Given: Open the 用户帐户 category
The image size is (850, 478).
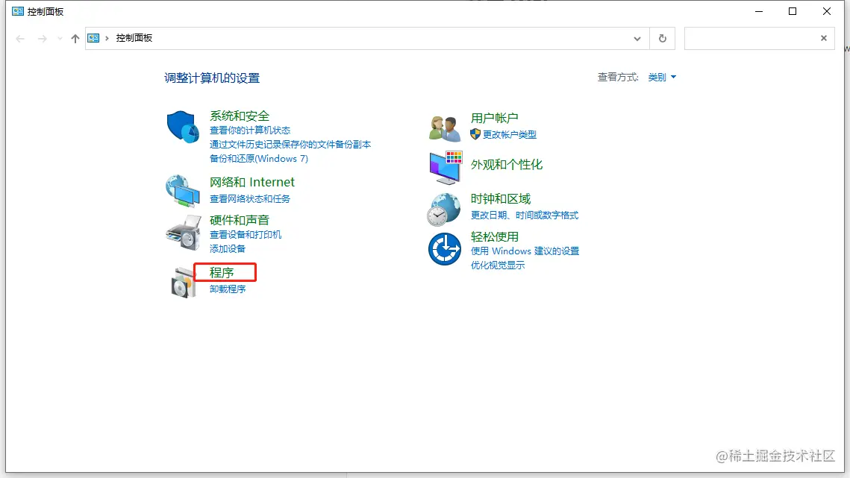Looking at the screenshot, I should tap(494, 118).
